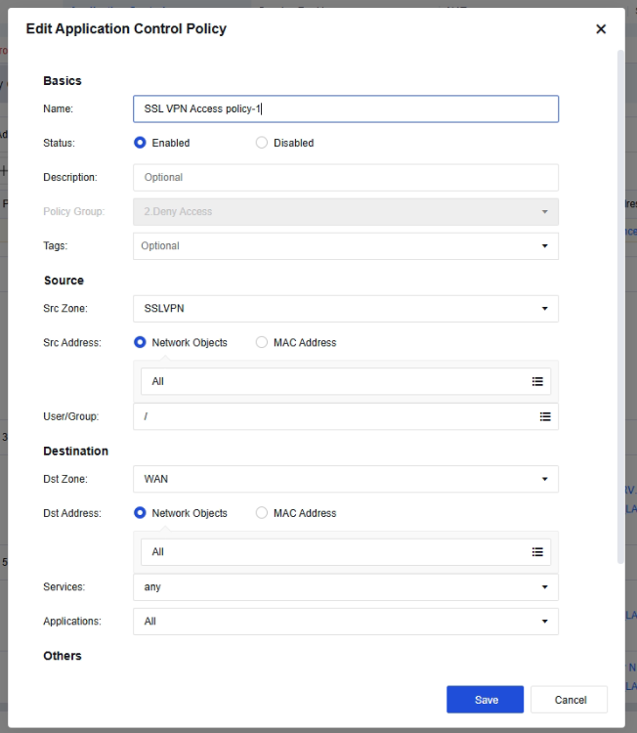637x733 pixels.
Task: Select the Enabled status radio button
Action: pyautogui.click(x=140, y=143)
